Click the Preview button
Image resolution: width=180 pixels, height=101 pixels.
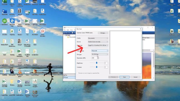click(x=113, y=77)
